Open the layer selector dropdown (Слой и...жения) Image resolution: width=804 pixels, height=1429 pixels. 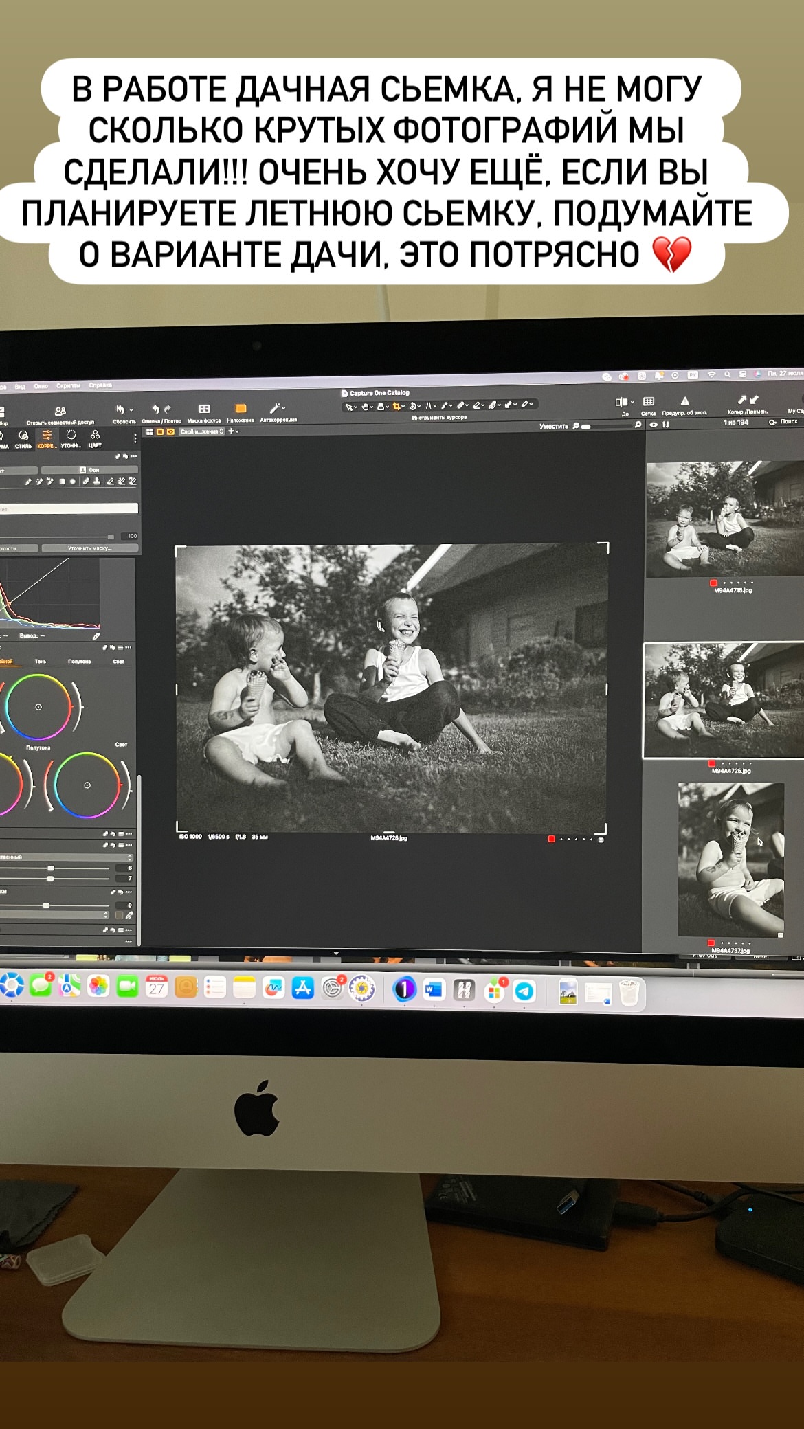(201, 431)
